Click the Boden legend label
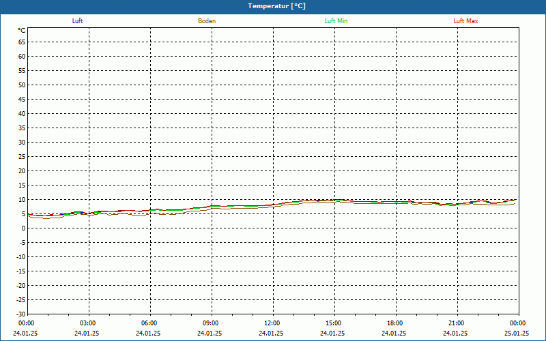The width and height of the screenshot is (546, 341). (x=207, y=21)
